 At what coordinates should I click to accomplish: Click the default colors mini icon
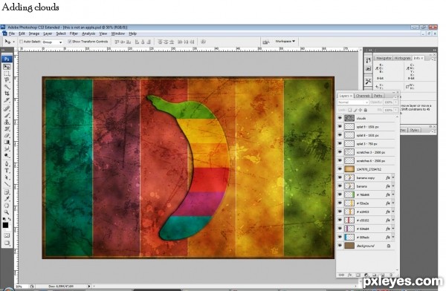click(4, 219)
